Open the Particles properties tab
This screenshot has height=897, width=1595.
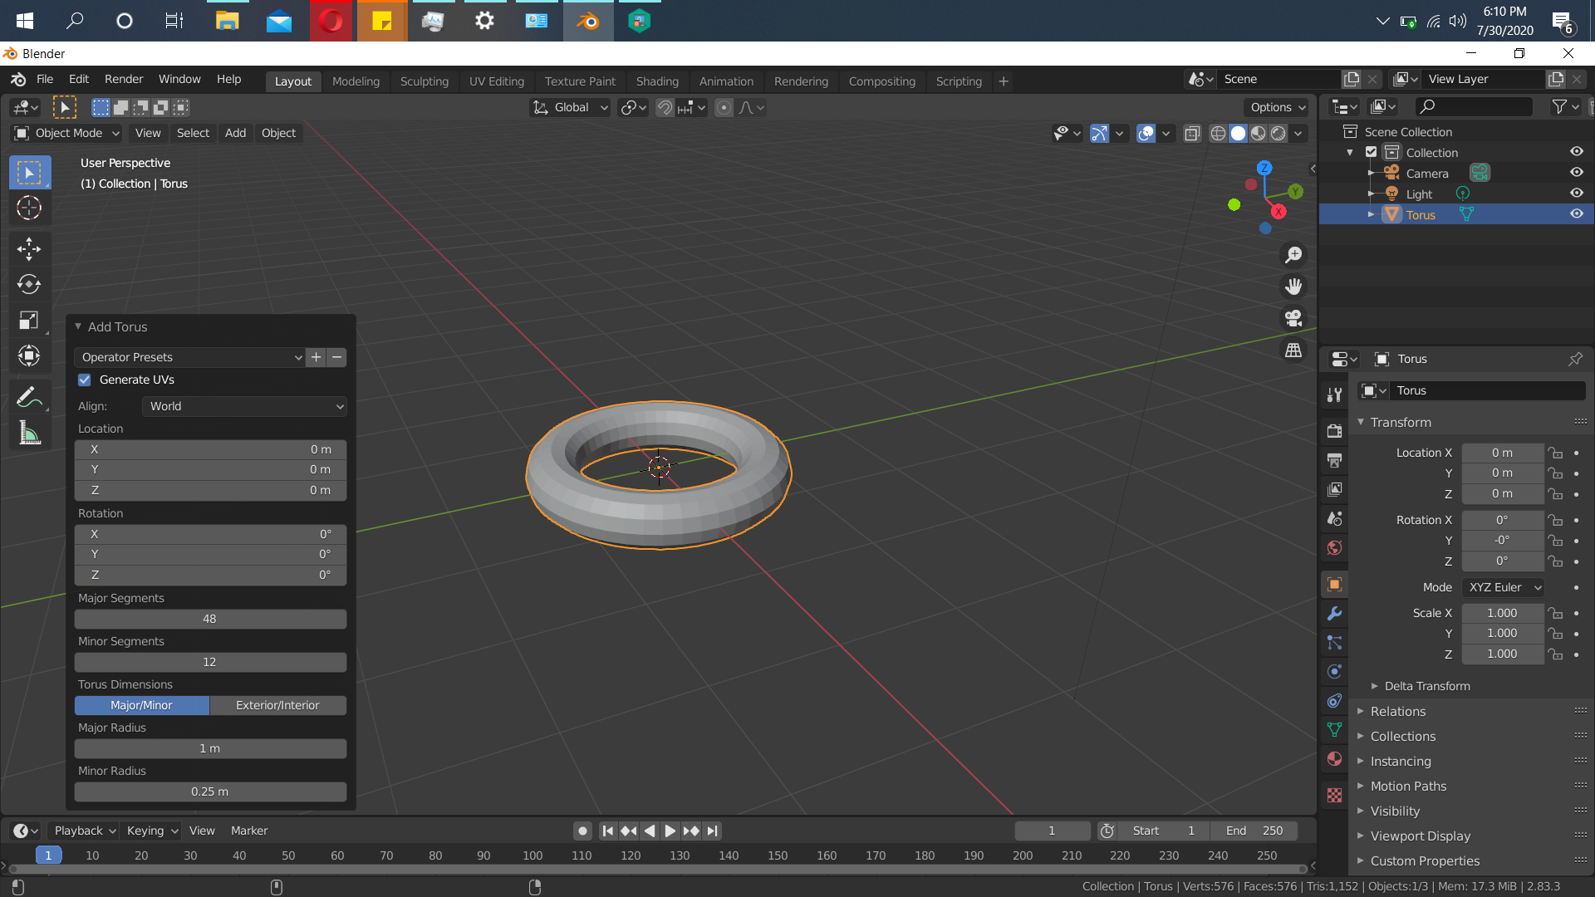pos(1334,643)
